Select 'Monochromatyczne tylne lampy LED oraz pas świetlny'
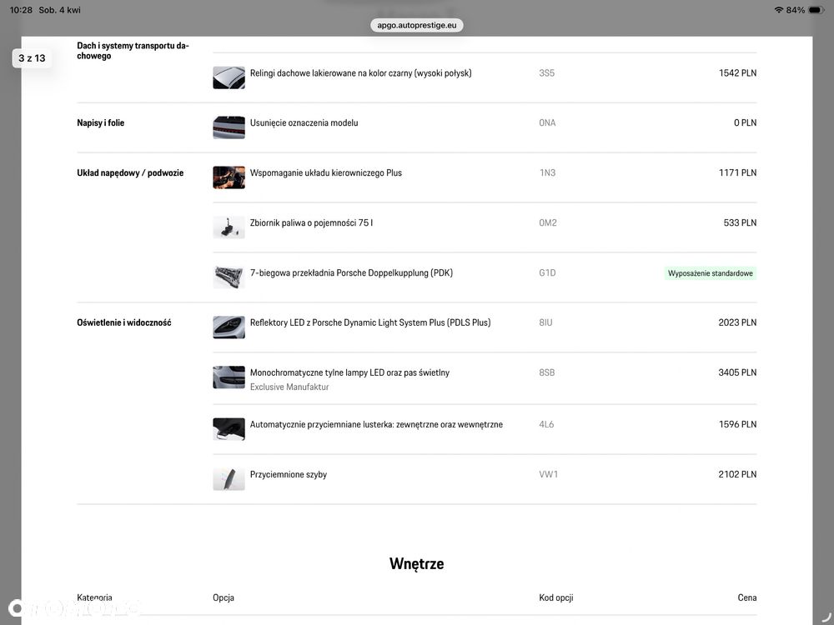834x625 pixels. coord(349,372)
